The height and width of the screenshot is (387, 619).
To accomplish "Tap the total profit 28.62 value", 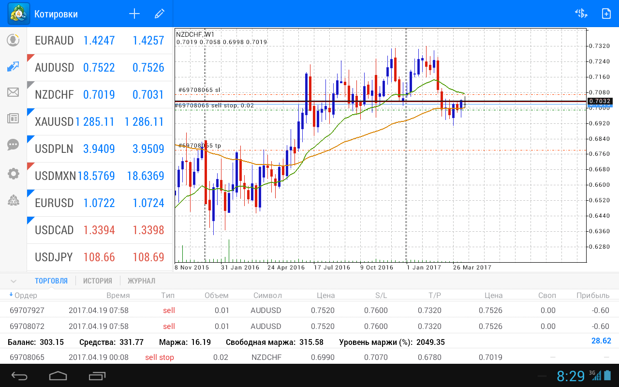I will 601,341.
